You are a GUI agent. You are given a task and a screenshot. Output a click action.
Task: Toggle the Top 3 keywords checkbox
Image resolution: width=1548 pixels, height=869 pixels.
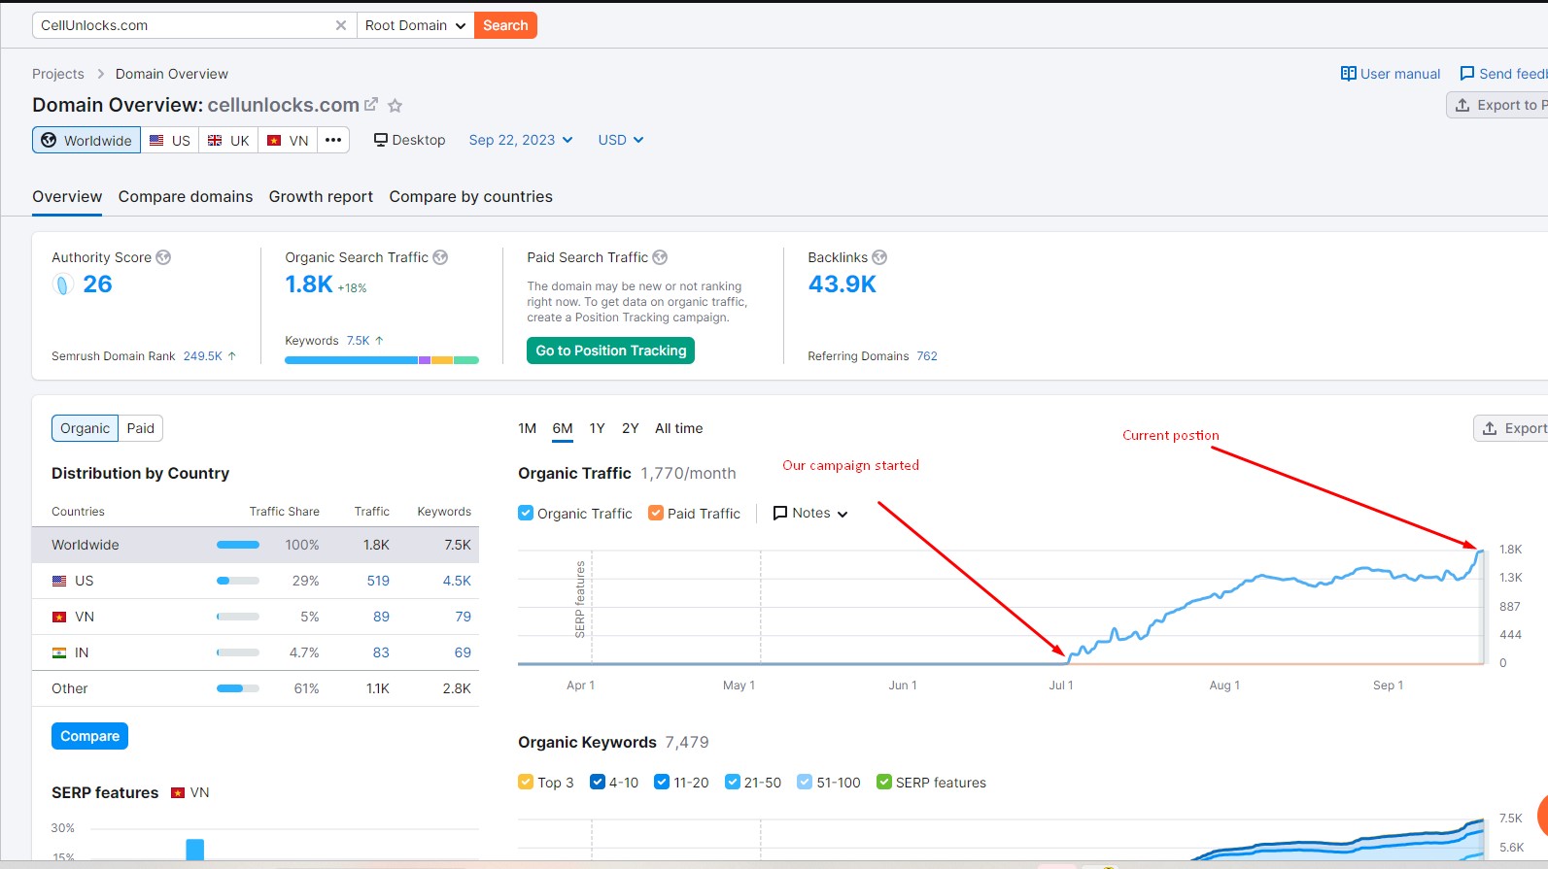pos(526,782)
